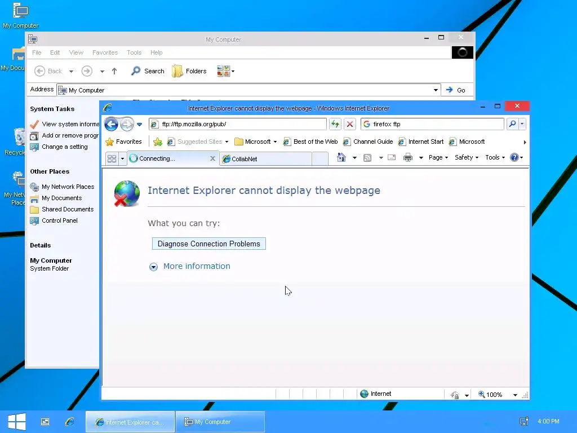Open the Page menu
The image size is (577, 433).
point(438,158)
